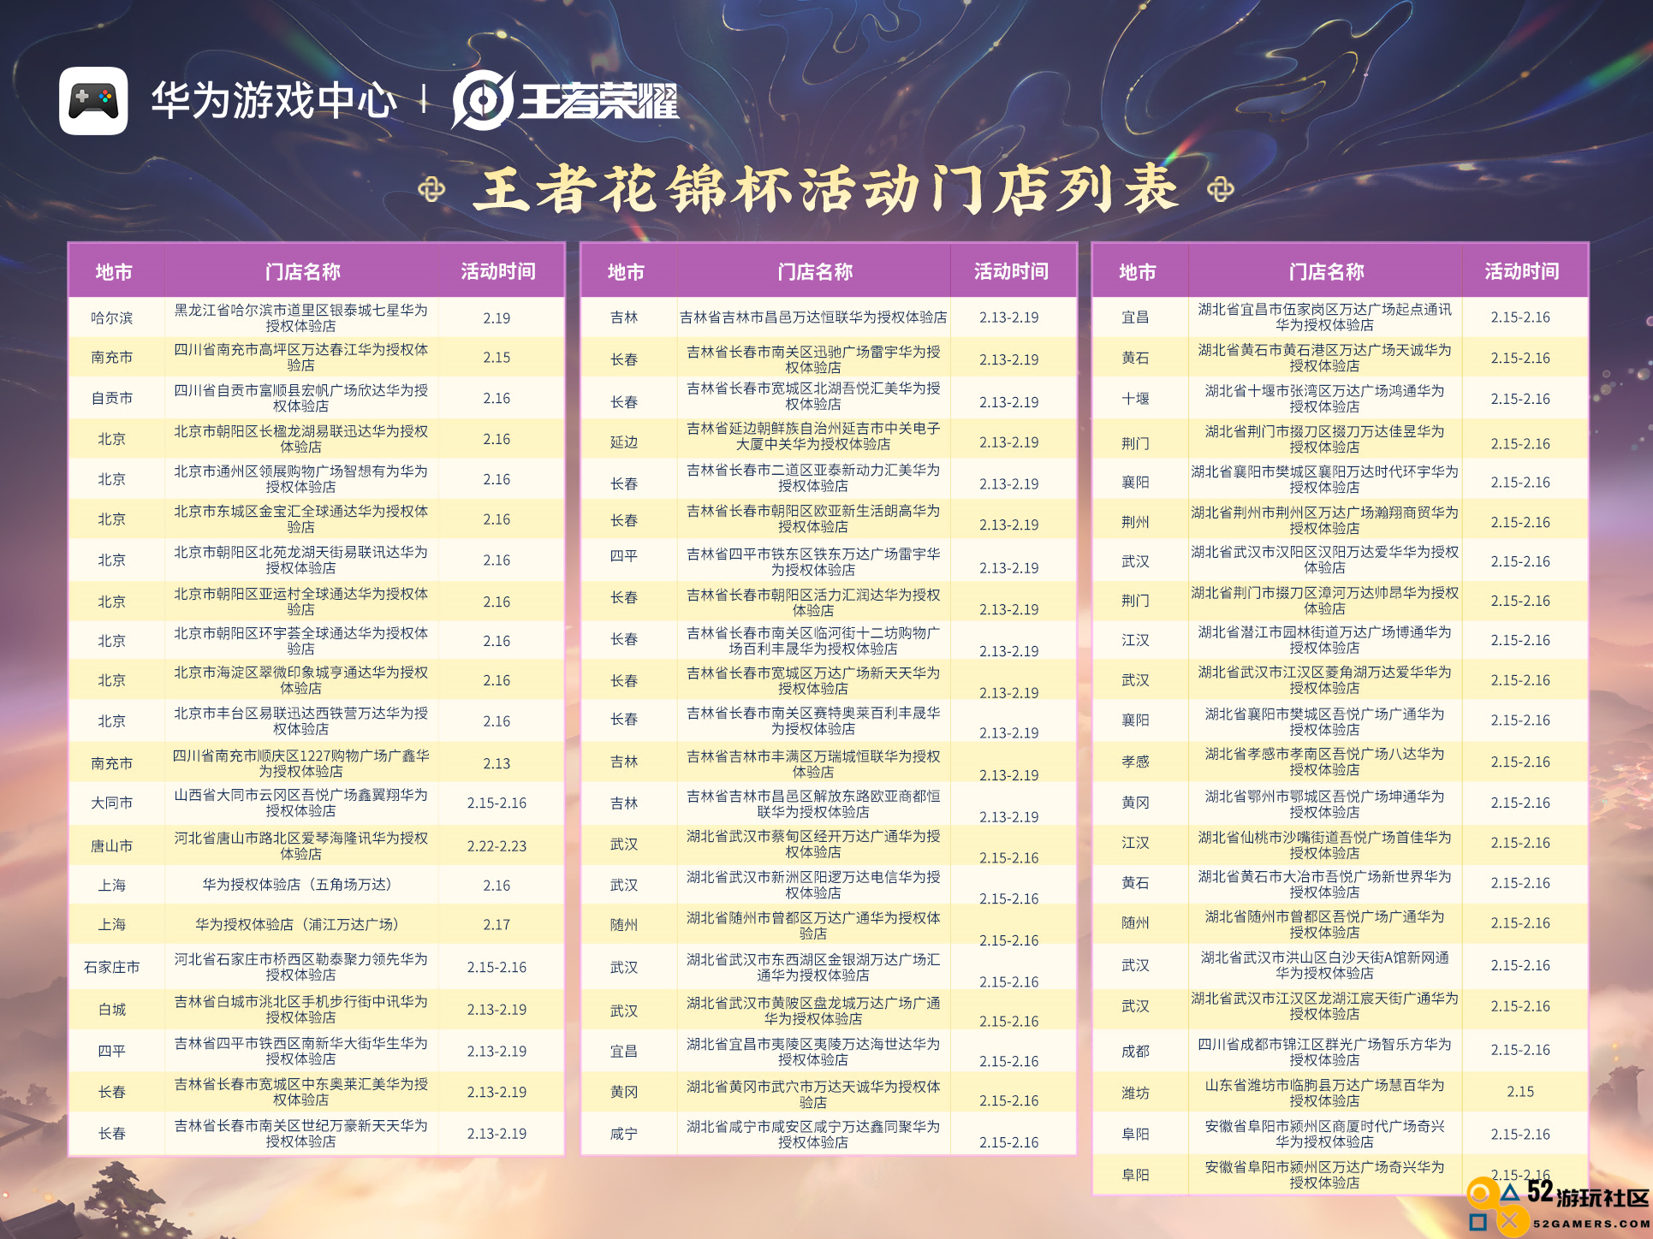Select the 孝感市孝南区吾悦广场 store name
The image size is (1653, 1239).
pos(1325,762)
